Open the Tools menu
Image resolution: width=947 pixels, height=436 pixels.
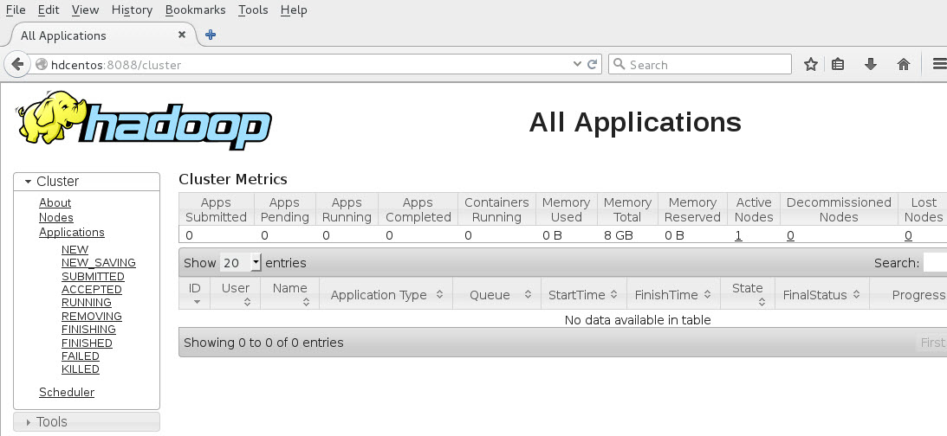point(253,10)
